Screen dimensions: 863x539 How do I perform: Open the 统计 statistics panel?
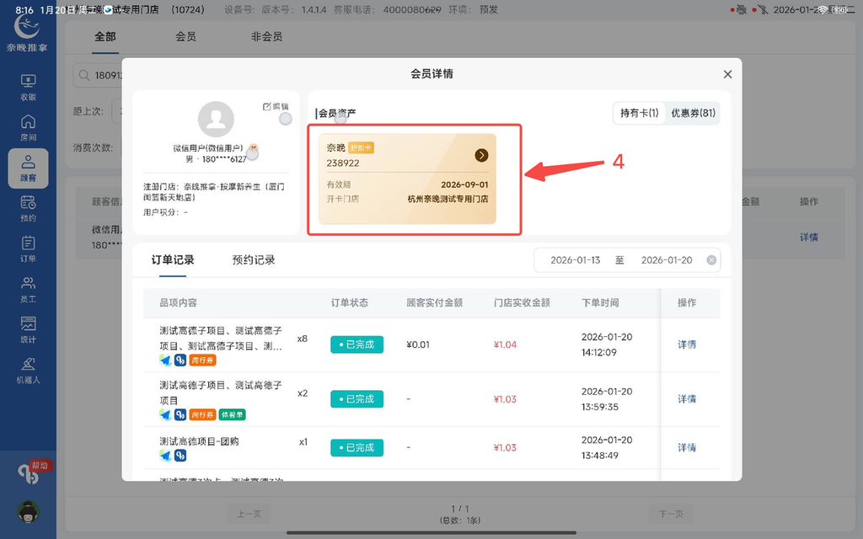pyautogui.click(x=28, y=332)
